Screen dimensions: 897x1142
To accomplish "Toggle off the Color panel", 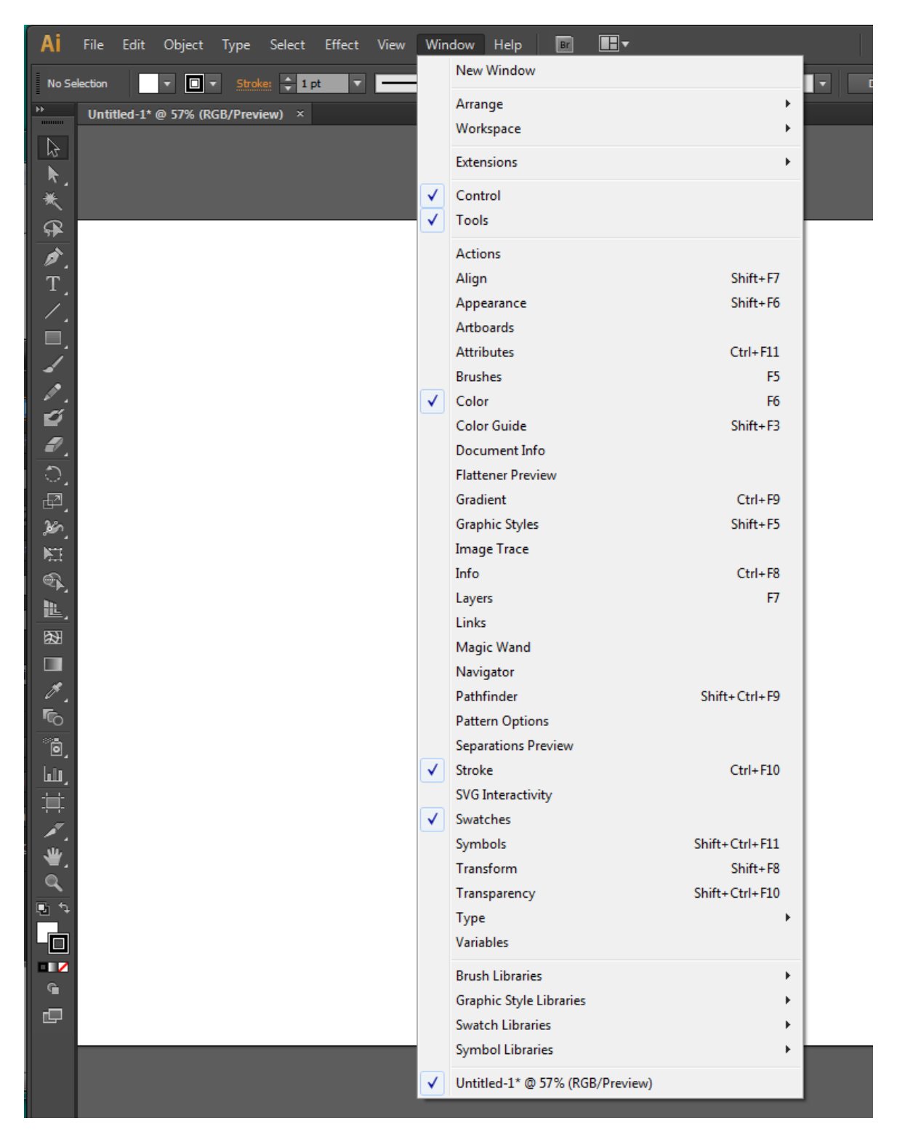I will coord(611,402).
